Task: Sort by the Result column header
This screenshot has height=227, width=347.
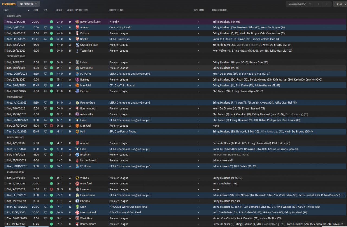Action: point(60,10)
